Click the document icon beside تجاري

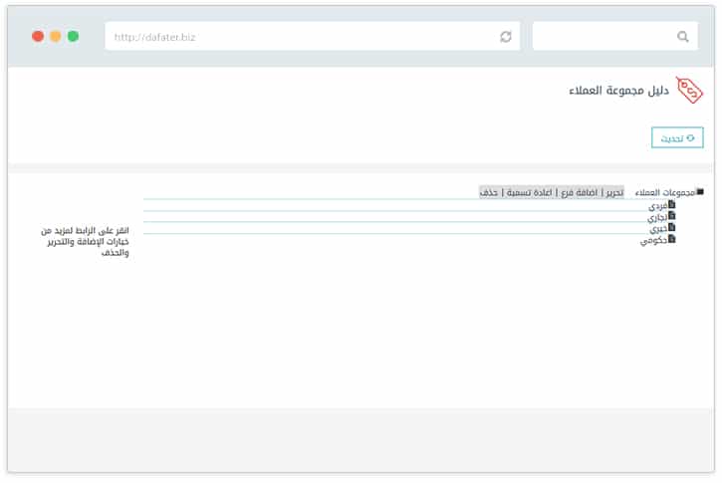point(672,215)
